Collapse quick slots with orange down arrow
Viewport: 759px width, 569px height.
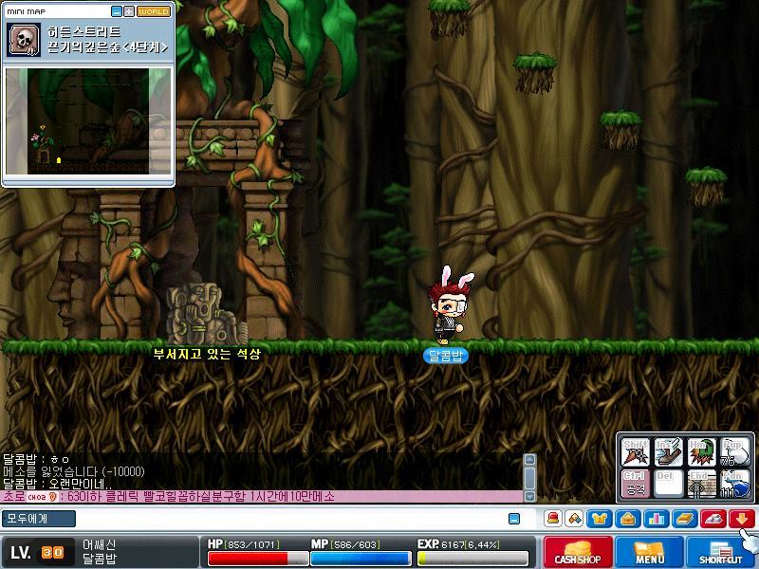point(742,519)
